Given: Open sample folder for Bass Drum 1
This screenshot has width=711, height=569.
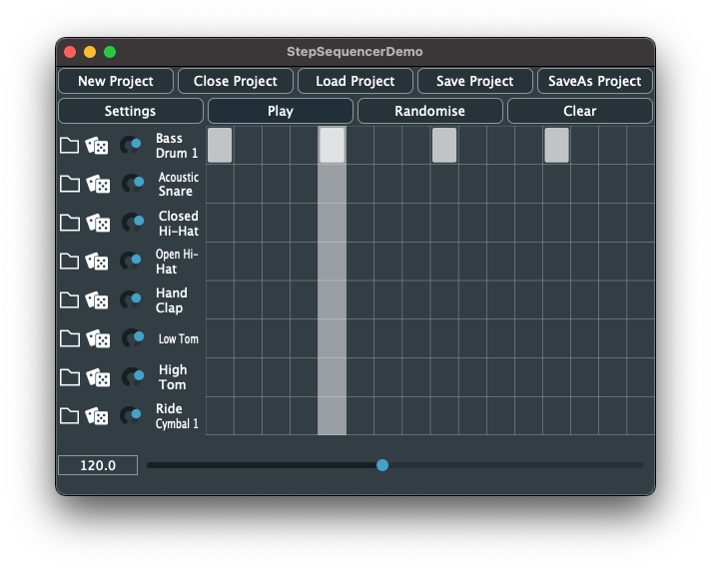Looking at the screenshot, I should coord(69,146).
